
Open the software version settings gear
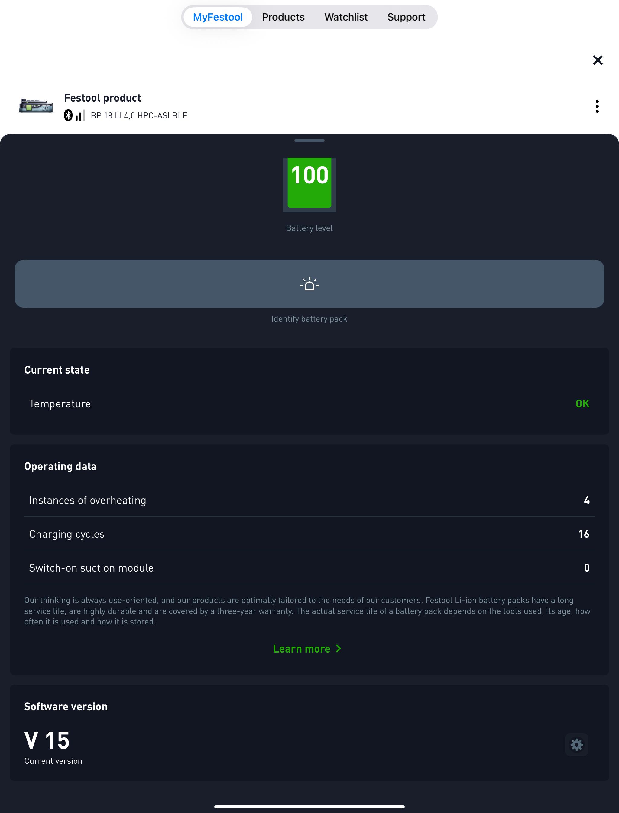576,744
